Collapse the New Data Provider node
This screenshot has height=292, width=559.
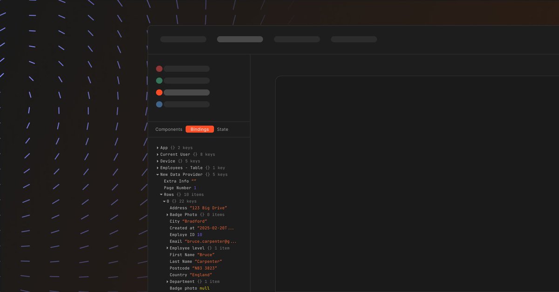(x=157, y=174)
